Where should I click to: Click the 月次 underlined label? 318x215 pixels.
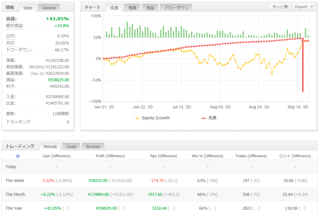click(x=11, y=43)
